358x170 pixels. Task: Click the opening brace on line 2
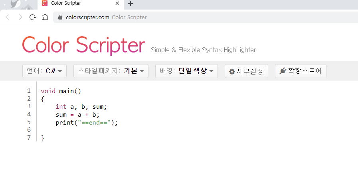[43, 99]
